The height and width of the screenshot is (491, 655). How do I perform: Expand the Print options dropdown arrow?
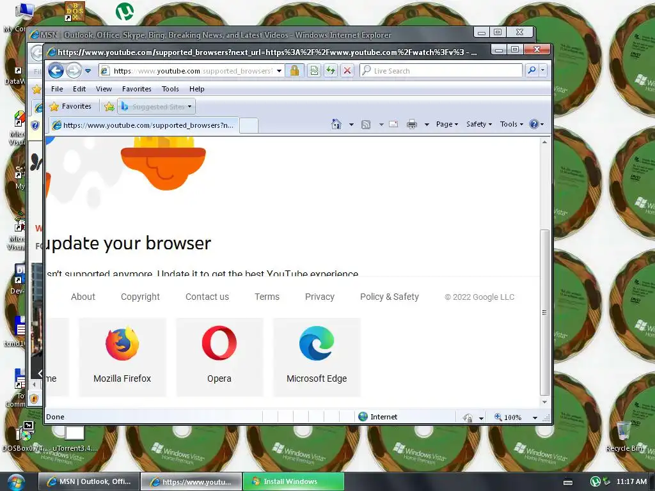pos(427,125)
